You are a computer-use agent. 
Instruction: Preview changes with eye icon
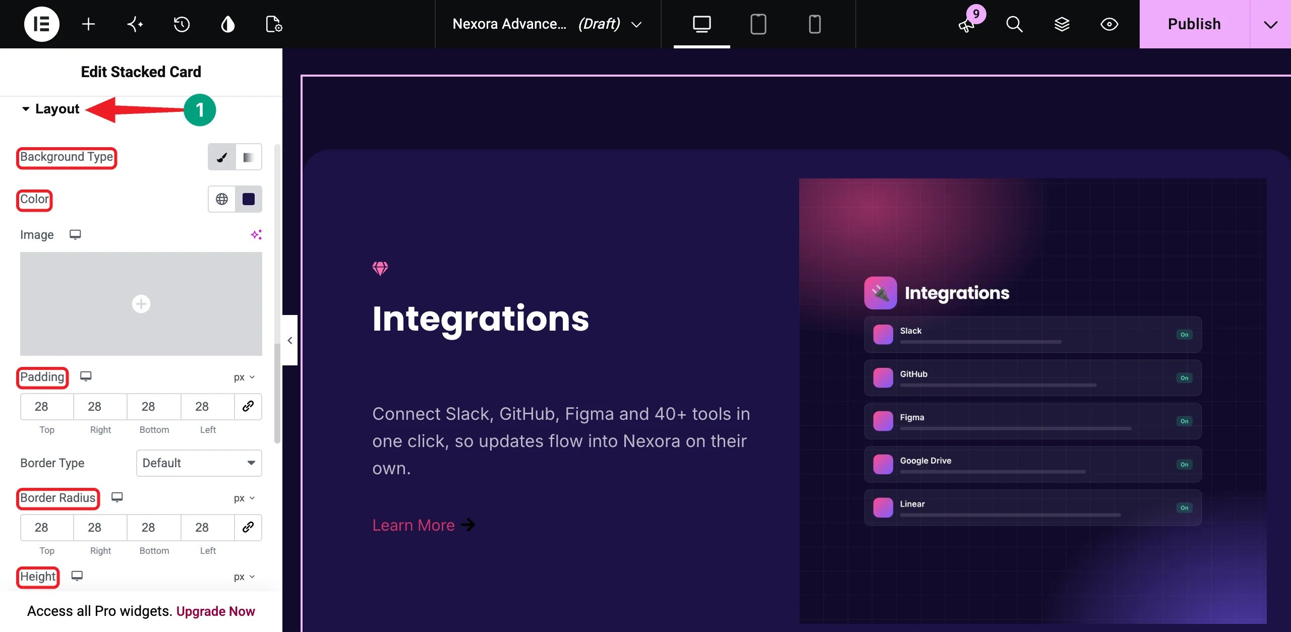1109,24
